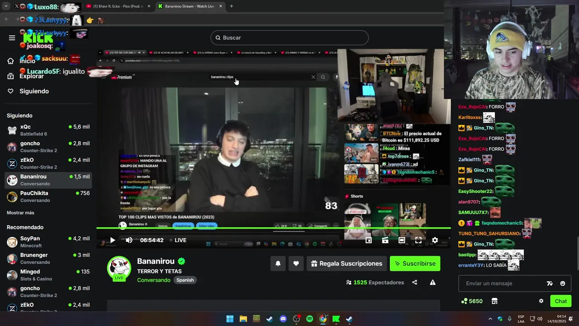Switch to the Bananirou Stream Kick tab
579x326 pixels.
point(190,6)
